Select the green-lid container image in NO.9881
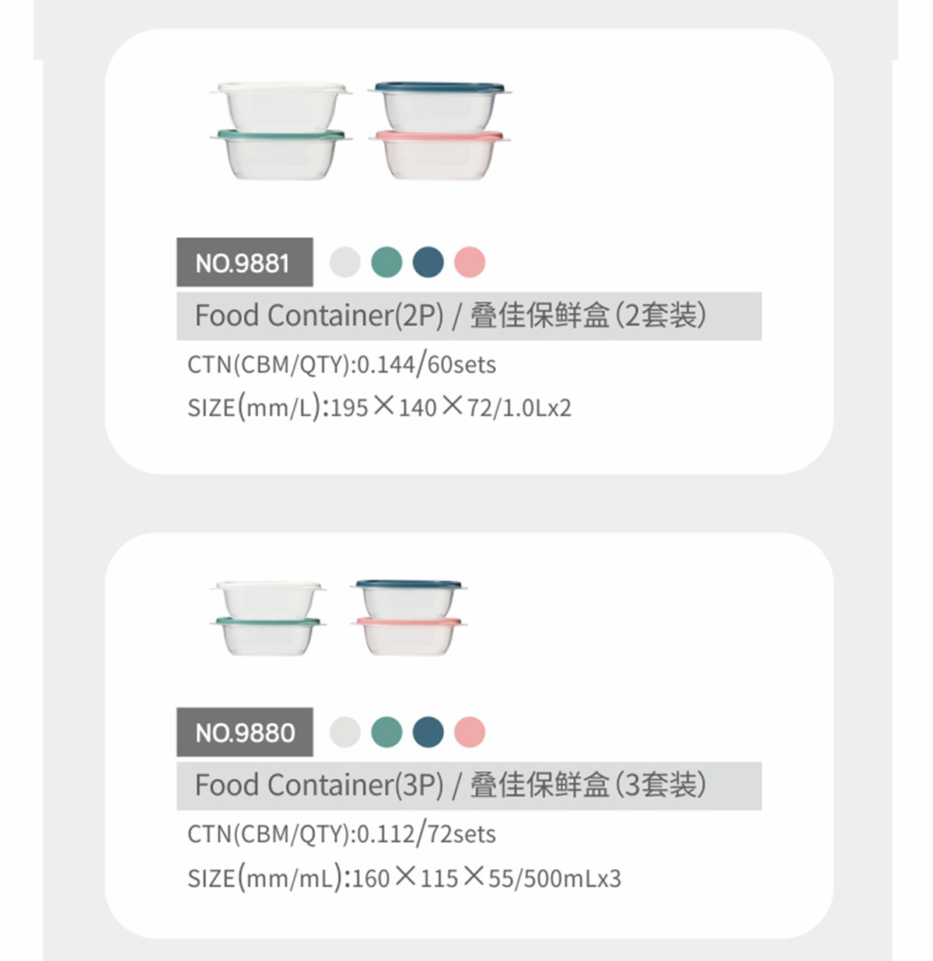The image size is (933, 961). (x=281, y=155)
